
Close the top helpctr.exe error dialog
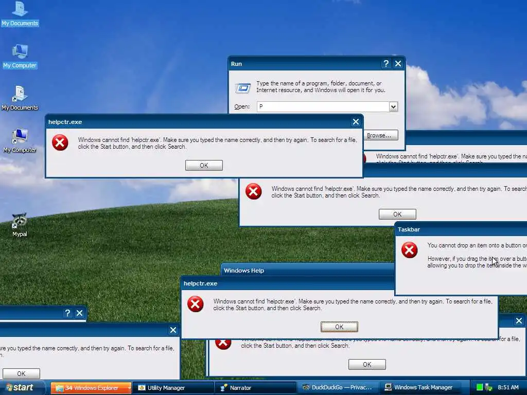(x=356, y=122)
